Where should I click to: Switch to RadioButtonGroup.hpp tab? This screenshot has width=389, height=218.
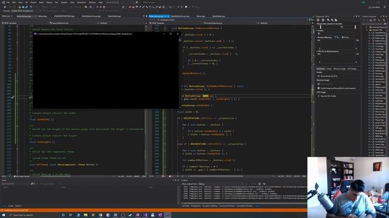[91, 16]
